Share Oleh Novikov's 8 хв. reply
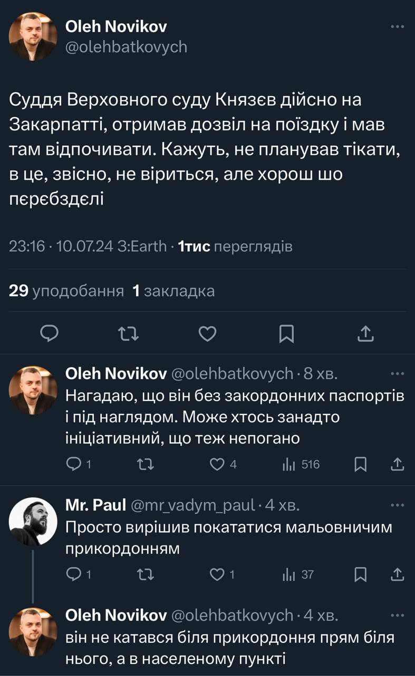Screen dimensions: 415x676 click(x=397, y=464)
